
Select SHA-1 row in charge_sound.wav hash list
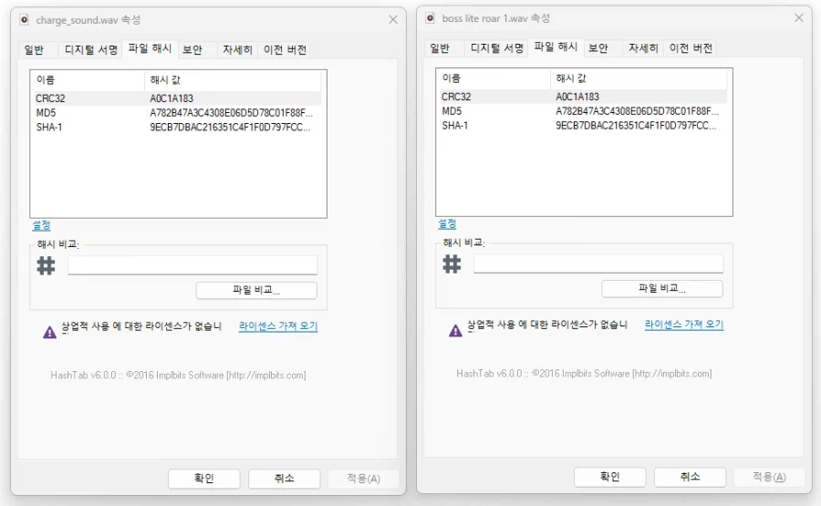pyautogui.click(x=178, y=127)
